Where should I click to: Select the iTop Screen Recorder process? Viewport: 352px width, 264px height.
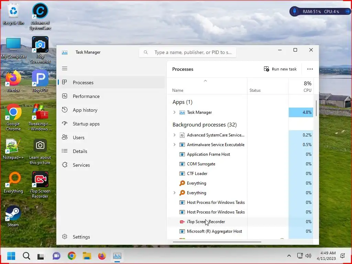(x=240, y=222)
